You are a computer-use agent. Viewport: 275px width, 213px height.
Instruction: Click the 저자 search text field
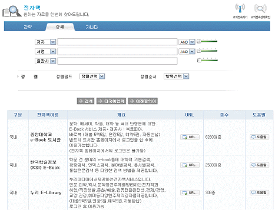[x=117, y=42]
